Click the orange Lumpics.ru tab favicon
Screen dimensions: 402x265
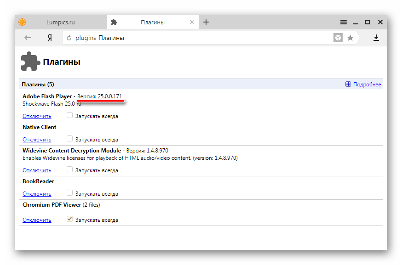(x=22, y=22)
